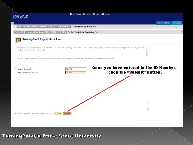The height and width of the screenshot is (145, 193).
Task: Focus the Confirm Response Device ID field
Action: click(x=76, y=73)
